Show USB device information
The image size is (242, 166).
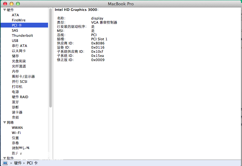[x=15, y=41]
